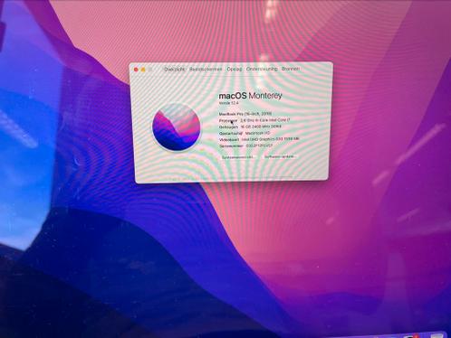
Task: Click the Versie 12.4 version text
Action: coord(229,103)
